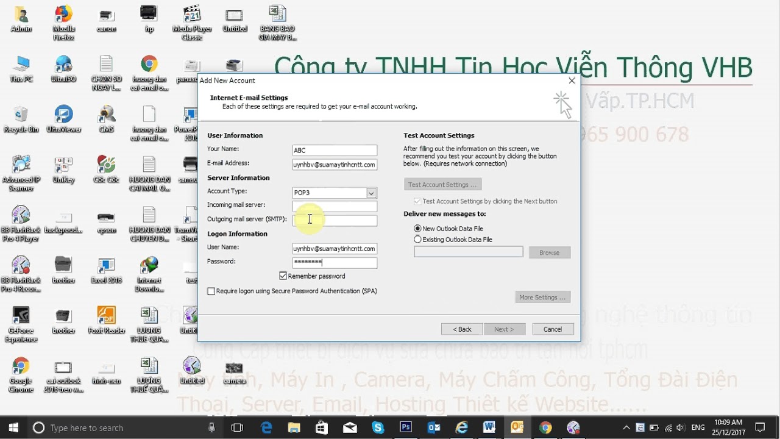The image size is (780, 439).
Task: Launch the GeForce Experience shortcut
Action: click(21, 324)
